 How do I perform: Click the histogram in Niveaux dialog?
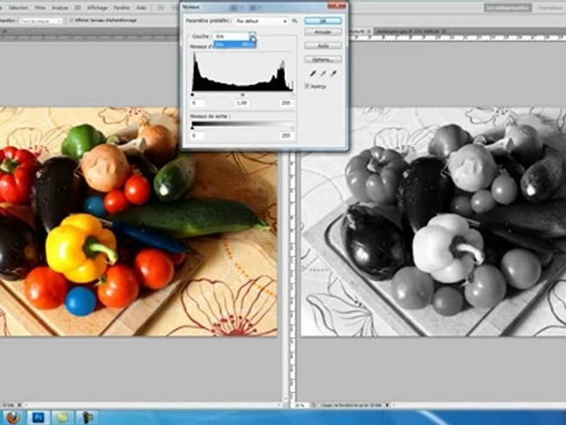[242, 71]
